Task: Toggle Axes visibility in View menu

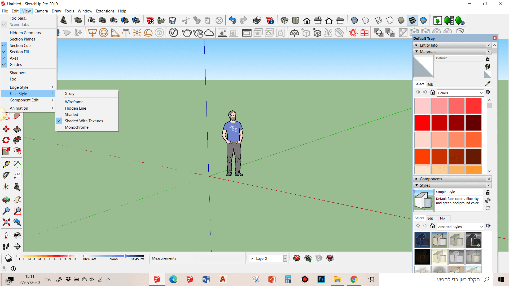Action: tap(14, 58)
